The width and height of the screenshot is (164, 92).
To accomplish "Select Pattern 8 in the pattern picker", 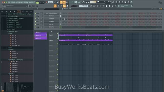I will pos(40,35).
